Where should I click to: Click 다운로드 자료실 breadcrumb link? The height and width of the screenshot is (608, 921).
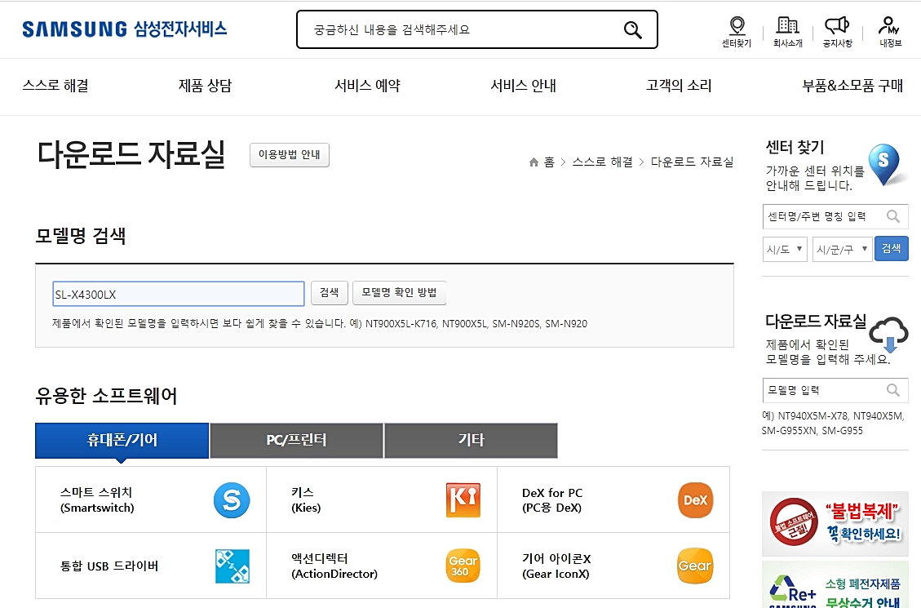tap(692, 162)
